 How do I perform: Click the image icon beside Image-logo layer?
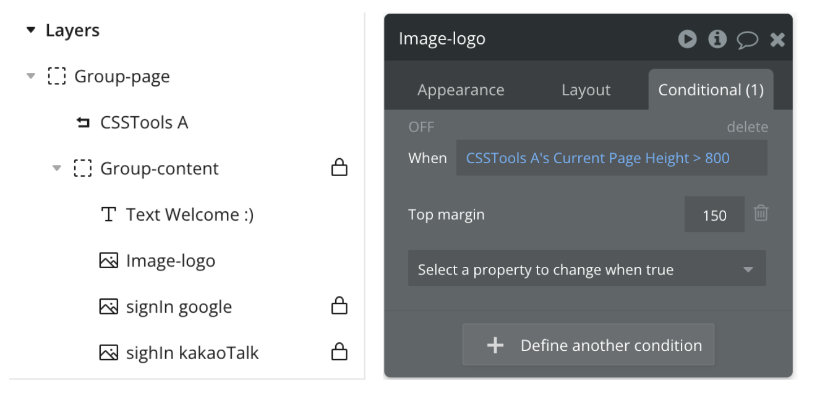108,261
